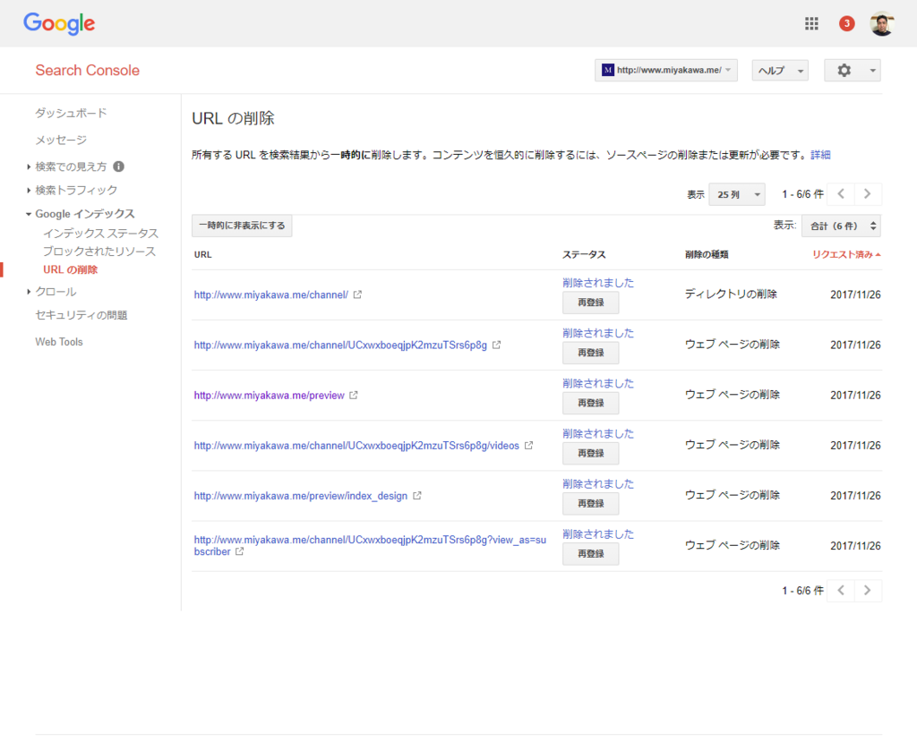Click 削除されました status in channel/ row

[x=598, y=283]
